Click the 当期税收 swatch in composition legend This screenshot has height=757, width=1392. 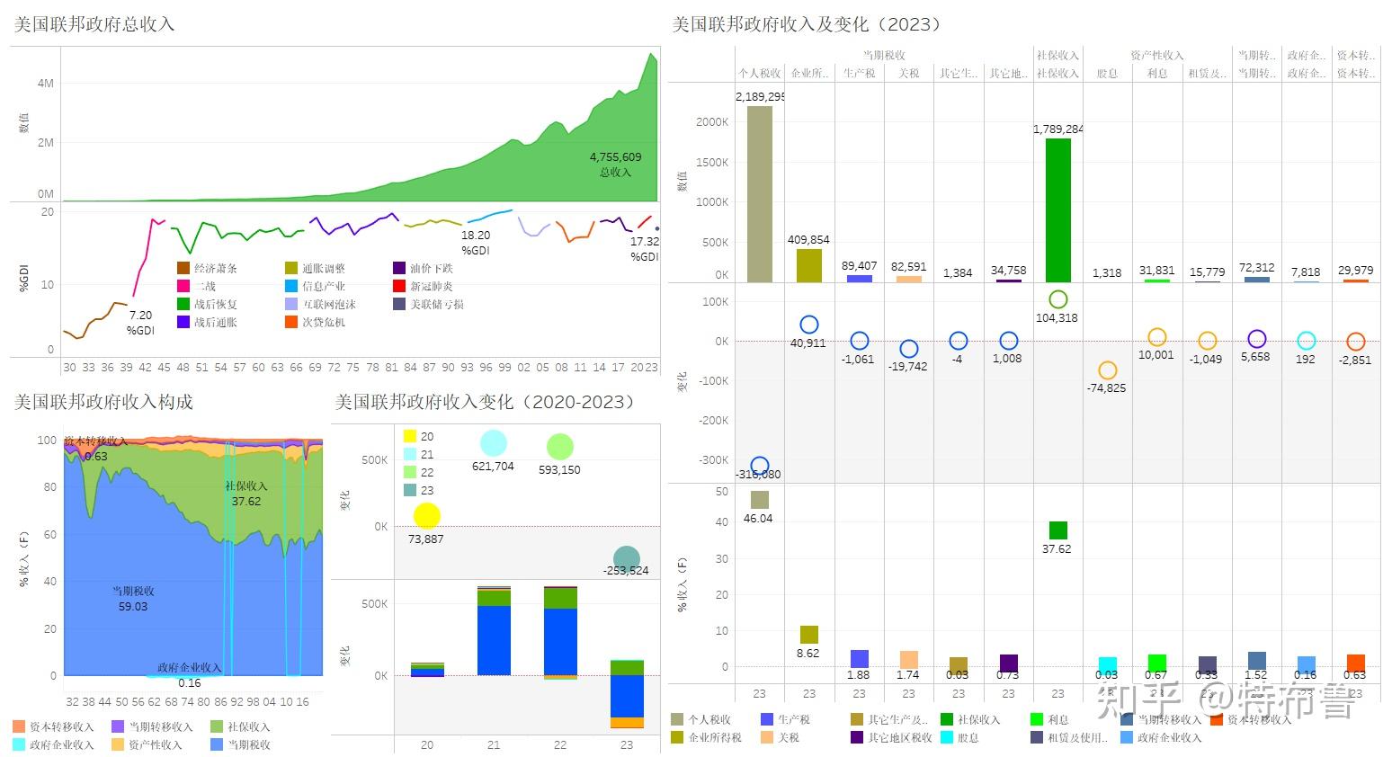[x=217, y=744]
